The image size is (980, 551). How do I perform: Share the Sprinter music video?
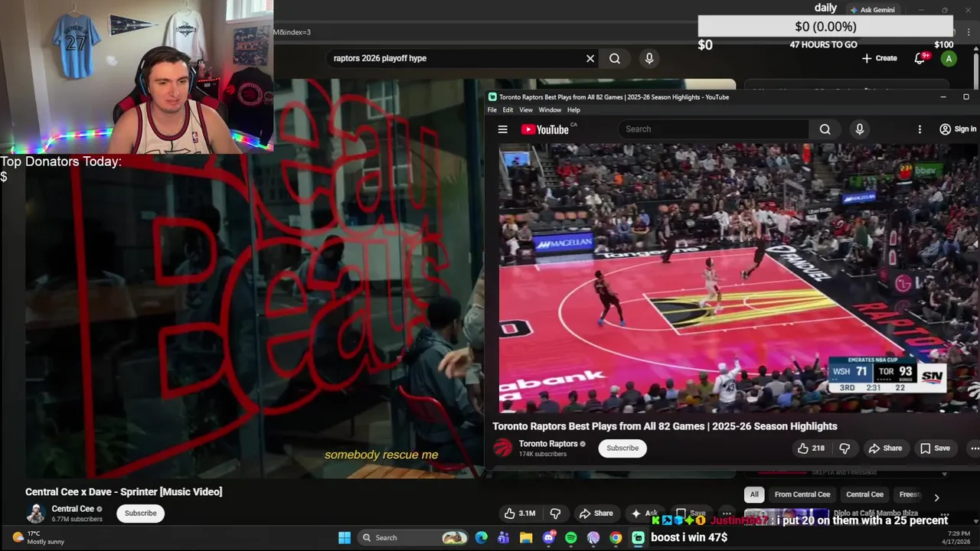click(x=596, y=514)
